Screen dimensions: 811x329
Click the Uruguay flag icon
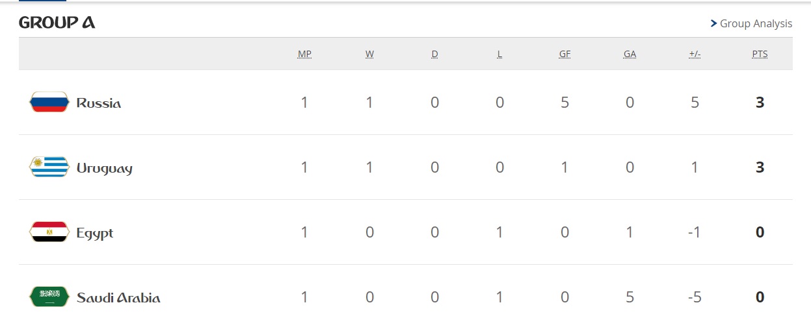point(49,167)
